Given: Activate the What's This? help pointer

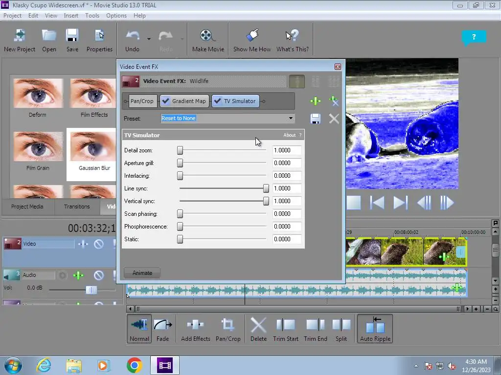Looking at the screenshot, I should (x=293, y=40).
